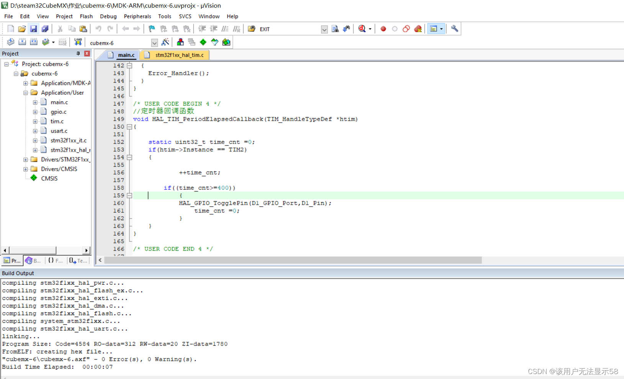Viewport: 624px width, 379px height.
Task: Open a file using the folder icon
Action: coord(22,29)
